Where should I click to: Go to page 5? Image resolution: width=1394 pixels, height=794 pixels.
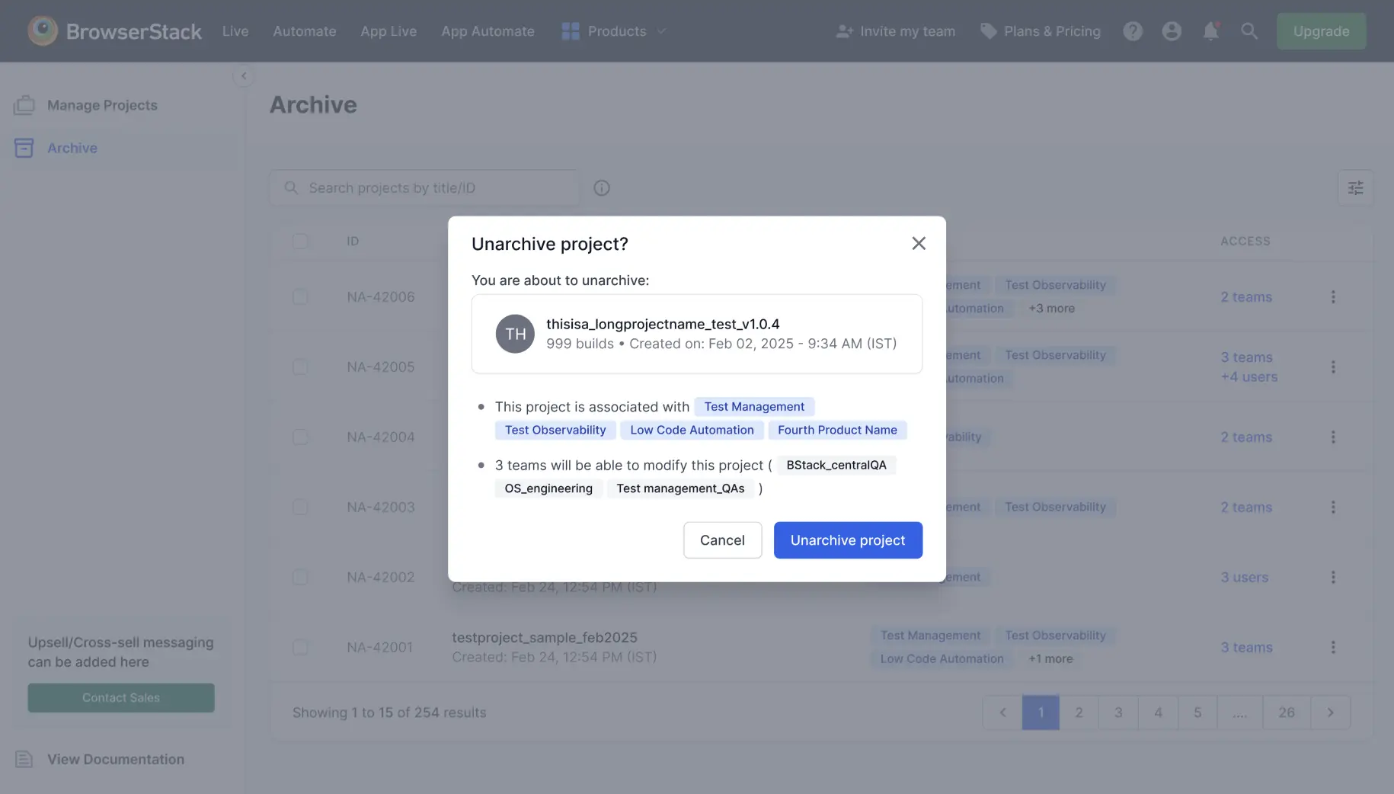[1197, 712]
